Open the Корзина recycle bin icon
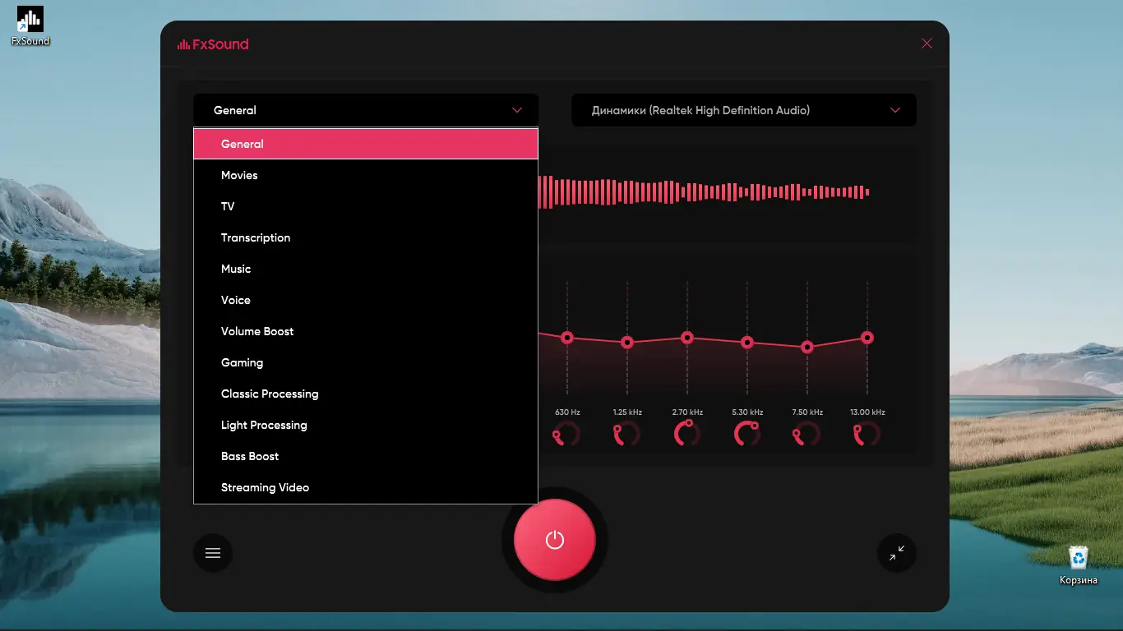 [x=1078, y=565]
